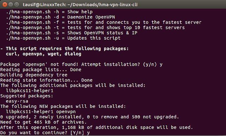Click the 'libpkcs11-helper1' line under additional packages
The image size is (226, 136).
pos(30,91)
